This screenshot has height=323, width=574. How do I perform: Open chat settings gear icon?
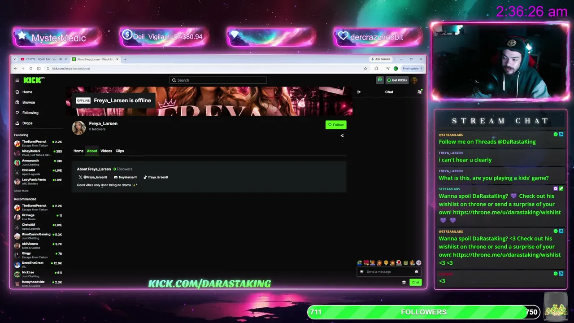pos(404,282)
